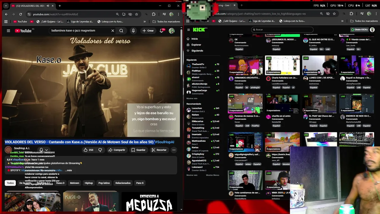Run the YouTube search with magnifier icon
This screenshot has height=214, width=380.
(121, 31)
